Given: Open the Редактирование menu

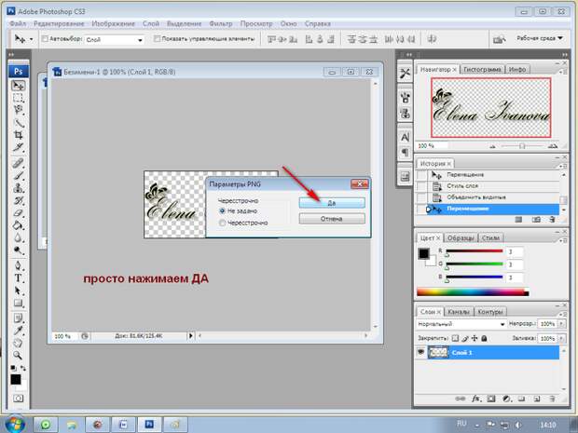Looking at the screenshot, I should coord(59,23).
